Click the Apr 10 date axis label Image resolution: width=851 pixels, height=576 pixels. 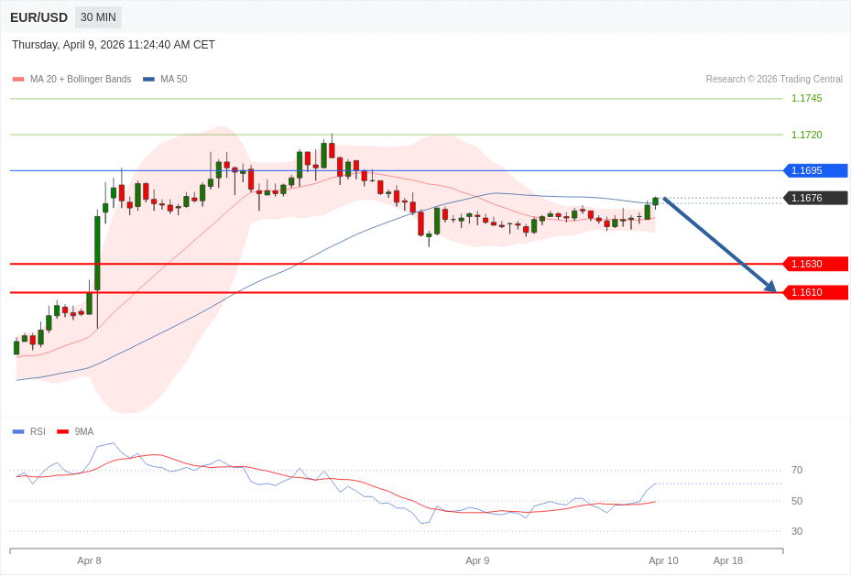point(663,560)
